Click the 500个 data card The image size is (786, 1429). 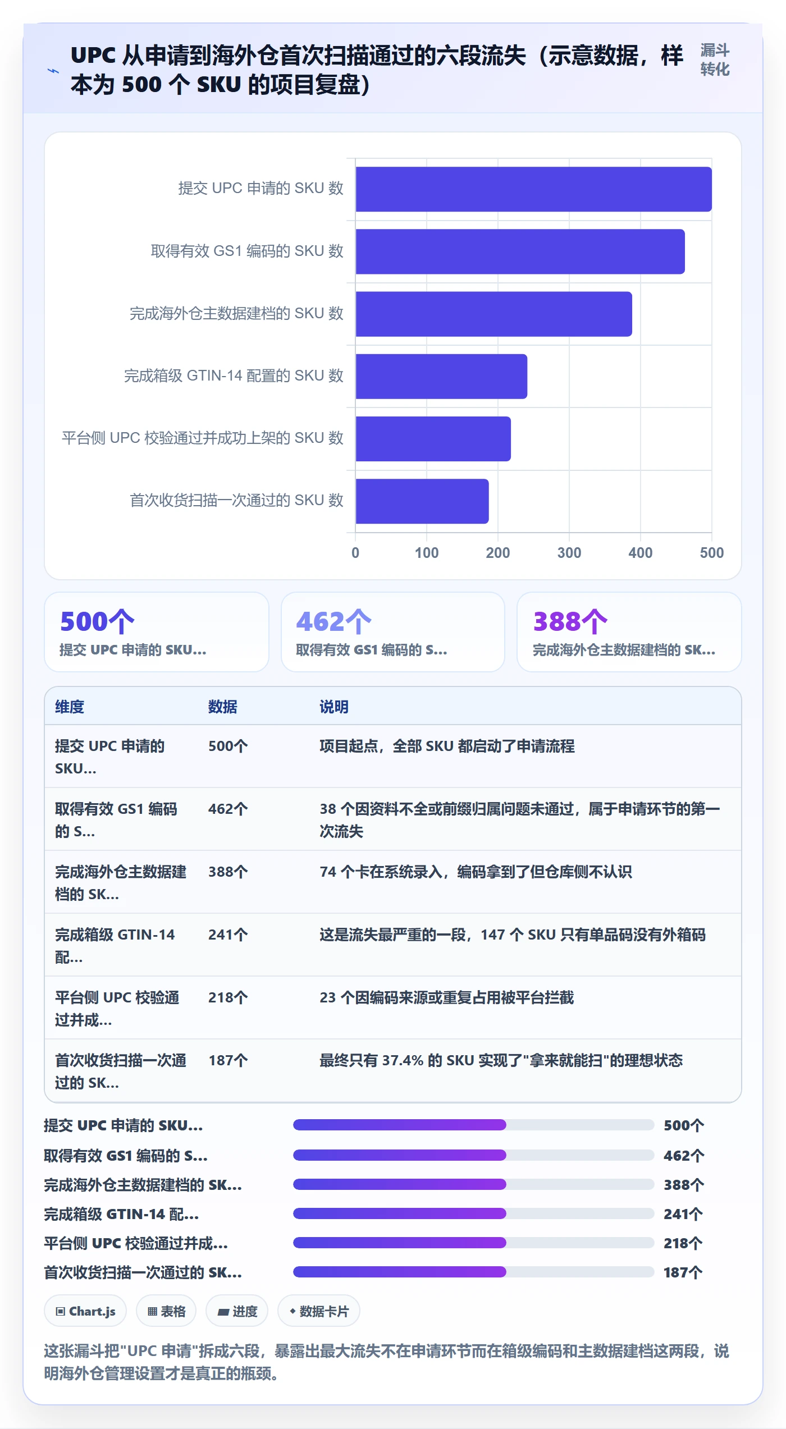157,632
